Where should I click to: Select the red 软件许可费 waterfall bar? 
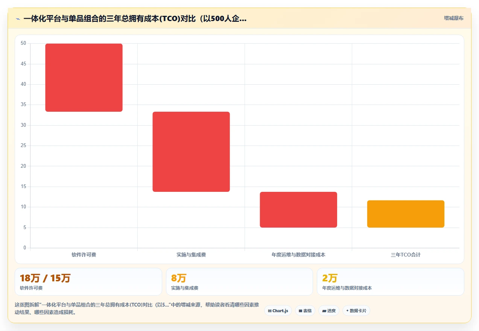(84, 77)
